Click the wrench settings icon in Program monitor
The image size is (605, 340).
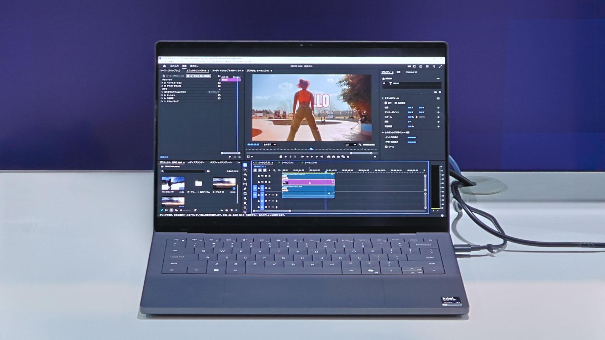coord(360,145)
